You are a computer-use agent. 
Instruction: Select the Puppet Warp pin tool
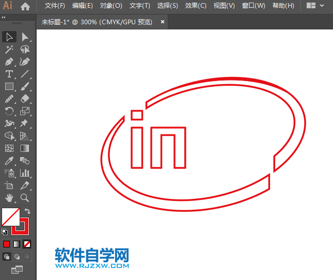[x=25, y=123]
